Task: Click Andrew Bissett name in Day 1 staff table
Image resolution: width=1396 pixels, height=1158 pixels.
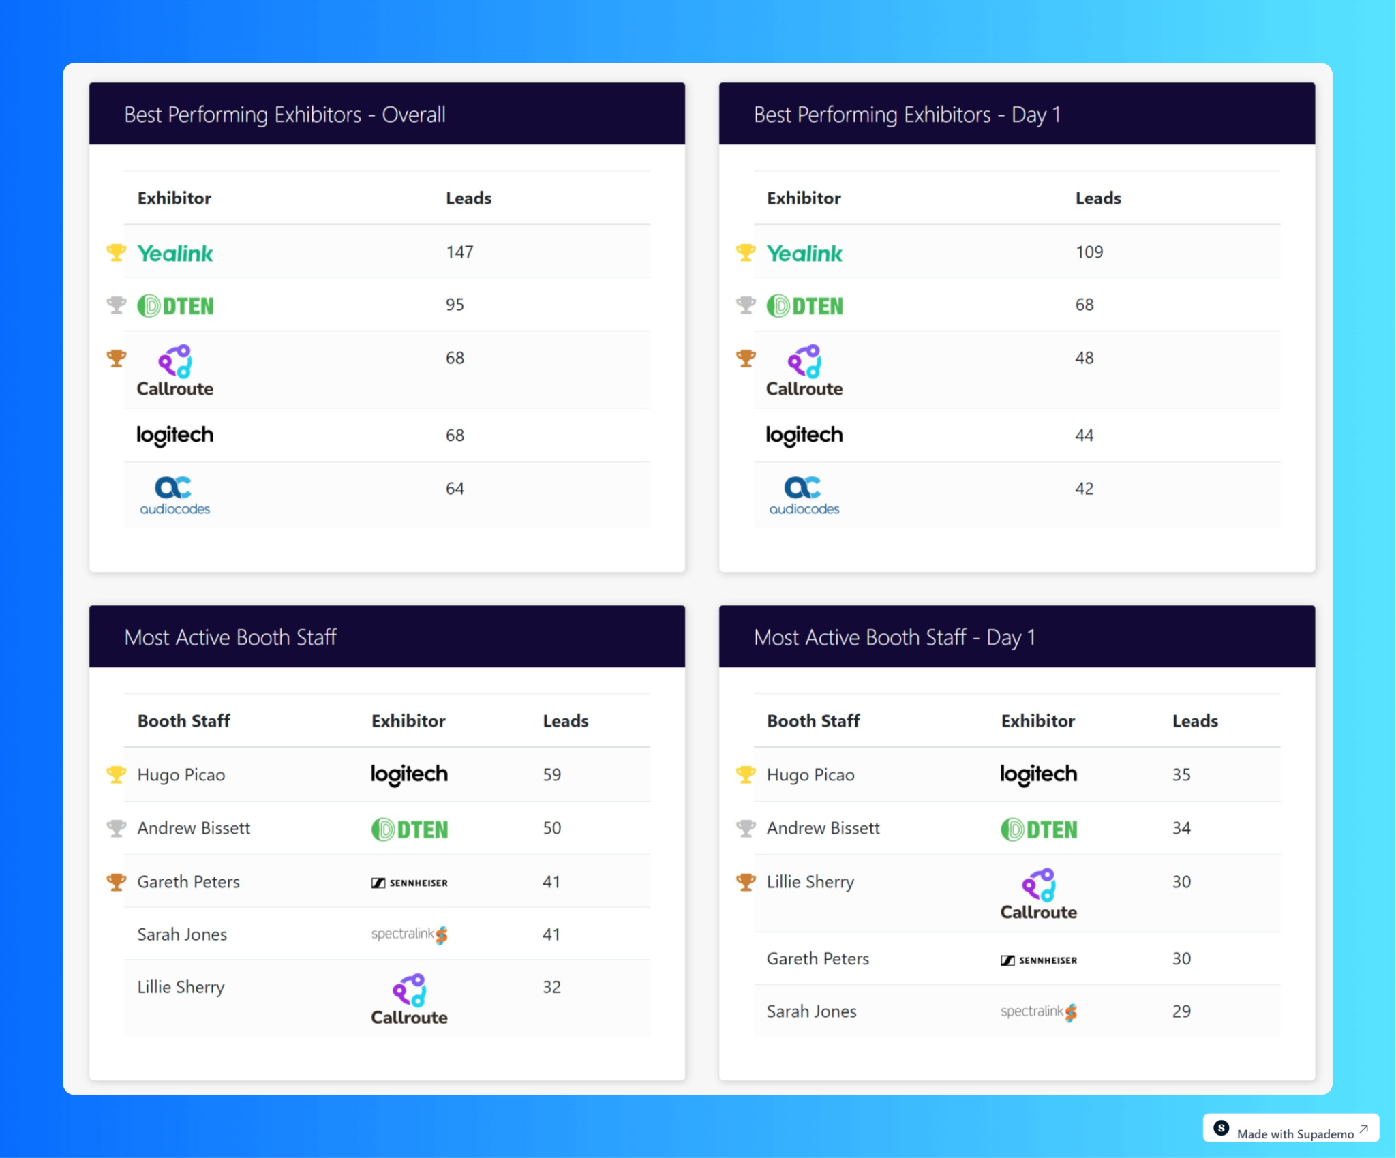Action: 823,828
